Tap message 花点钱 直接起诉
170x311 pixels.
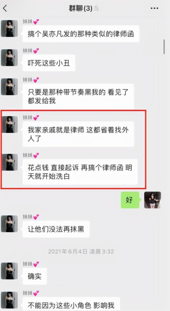coord(80,172)
